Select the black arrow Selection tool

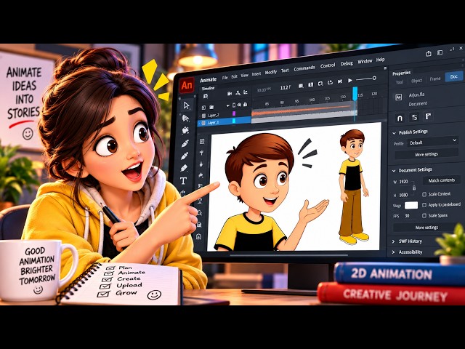[x=186, y=105]
